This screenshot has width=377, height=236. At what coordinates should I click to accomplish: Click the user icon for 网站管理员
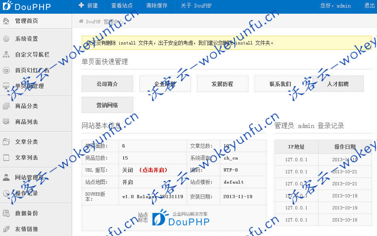pyautogui.click(x=6, y=177)
